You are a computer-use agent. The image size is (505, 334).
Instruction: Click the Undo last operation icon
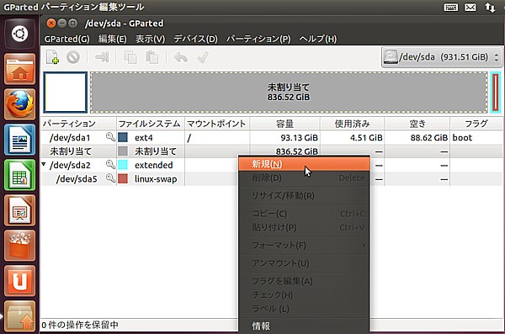(180, 57)
